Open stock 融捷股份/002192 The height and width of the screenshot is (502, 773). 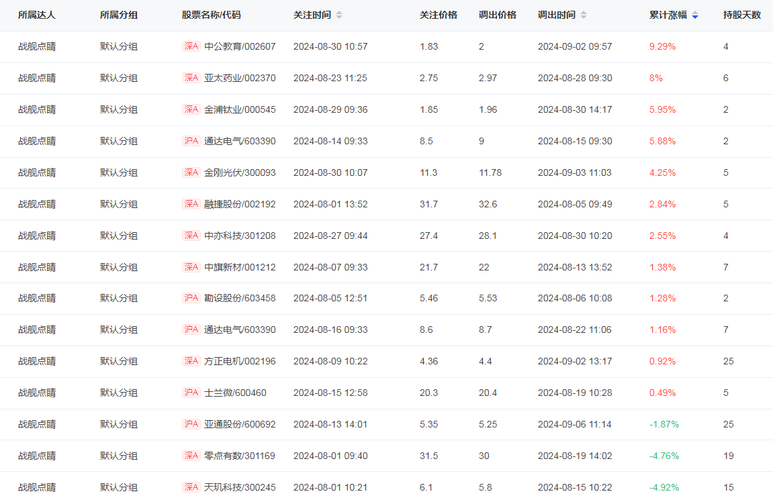tap(240, 204)
